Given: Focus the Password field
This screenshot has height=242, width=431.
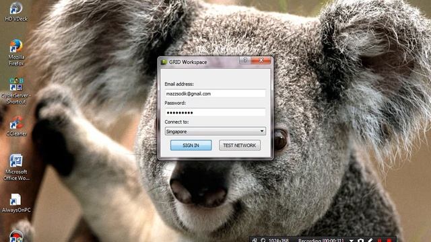Looking at the screenshot, I should click(x=215, y=112).
